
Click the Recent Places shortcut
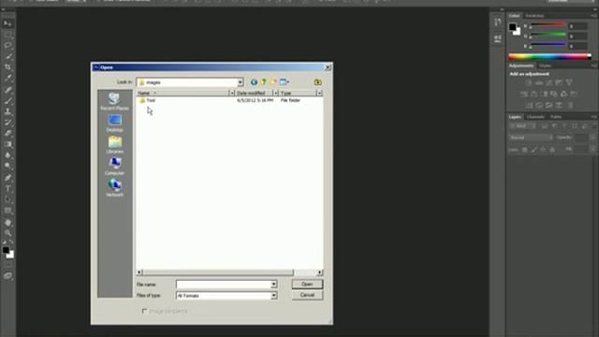(x=114, y=102)
